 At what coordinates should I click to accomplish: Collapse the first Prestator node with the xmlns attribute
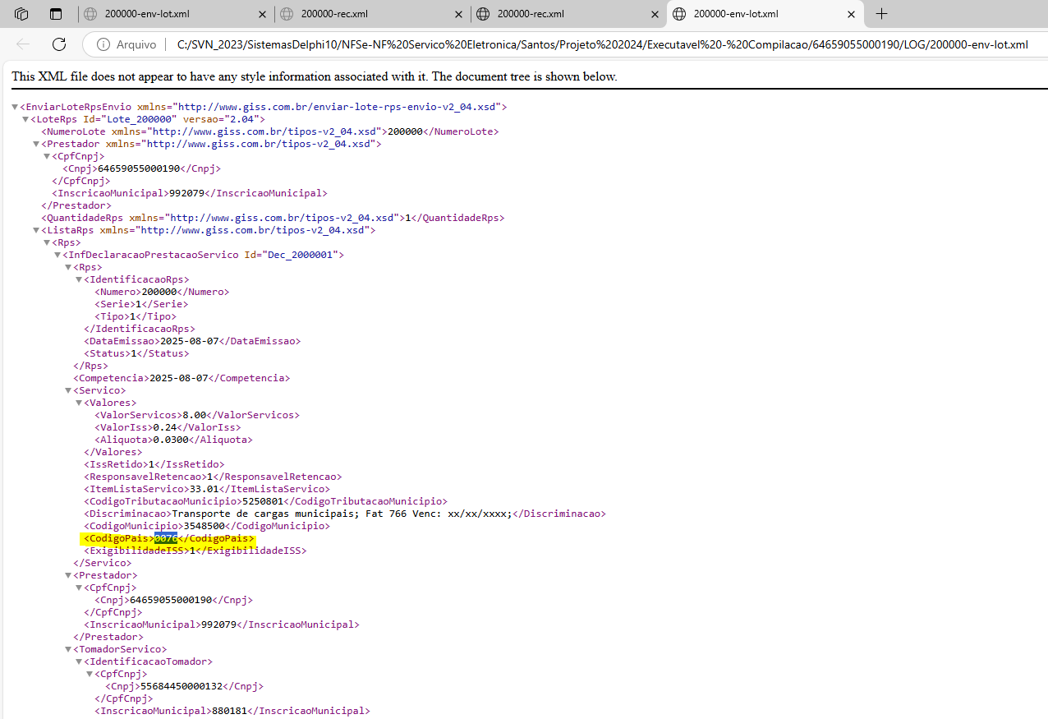[36, 144]
